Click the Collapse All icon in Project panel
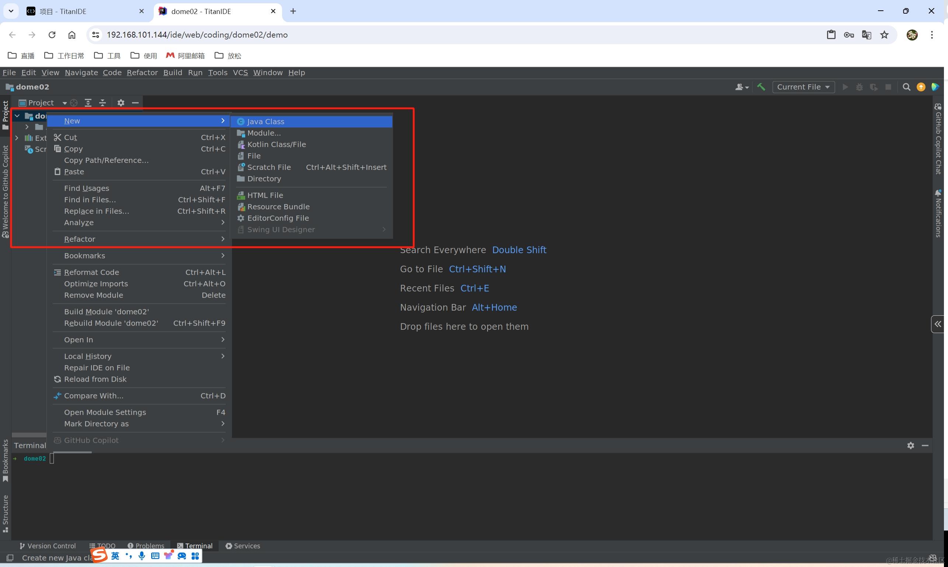This screenshot has width=948, height=567. click(x=103, y=103)
